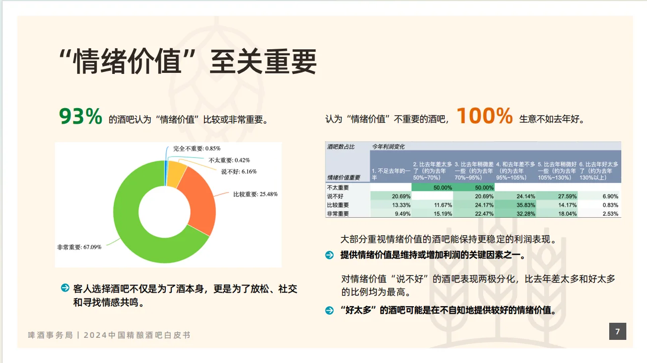Click the arrow bullet before "好太多的酒吧"
647x363 pixels.
point(330,310)
